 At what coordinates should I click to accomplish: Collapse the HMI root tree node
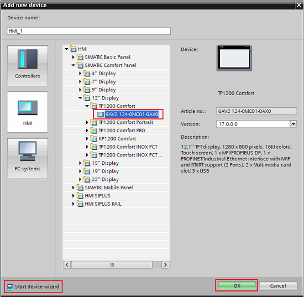[66, 49]
